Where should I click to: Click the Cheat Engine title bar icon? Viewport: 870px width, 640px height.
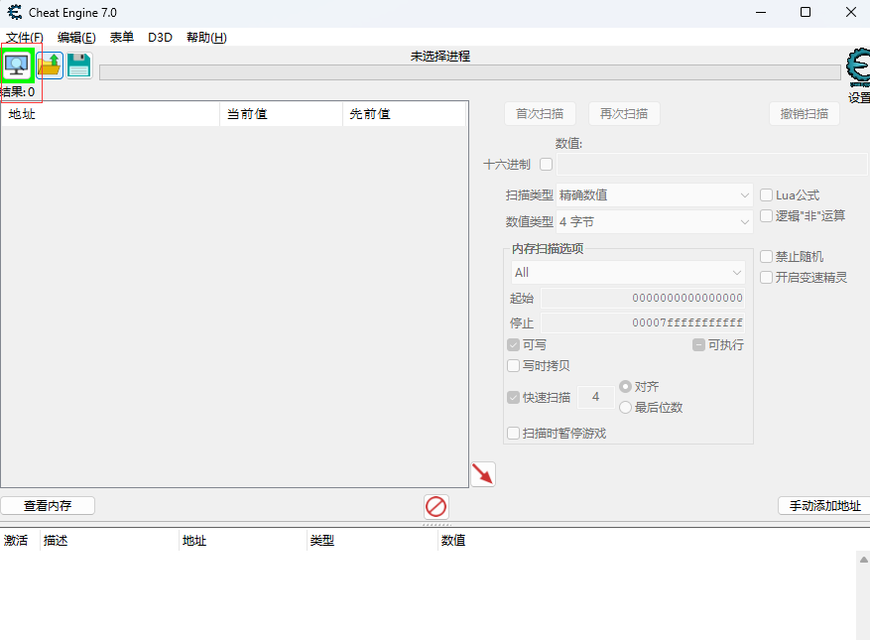coord(15,12)
